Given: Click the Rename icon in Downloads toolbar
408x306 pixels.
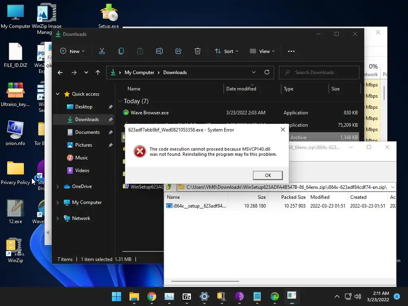Looking at the screenshot, I should click(159, 51).
